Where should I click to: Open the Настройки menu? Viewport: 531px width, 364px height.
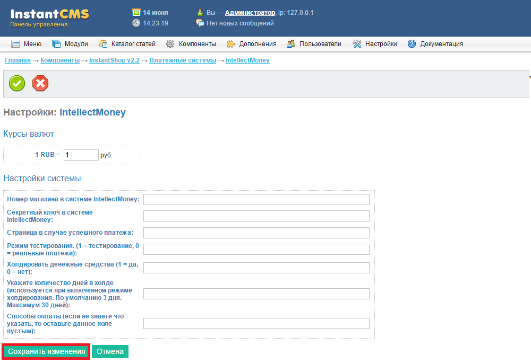374,44
